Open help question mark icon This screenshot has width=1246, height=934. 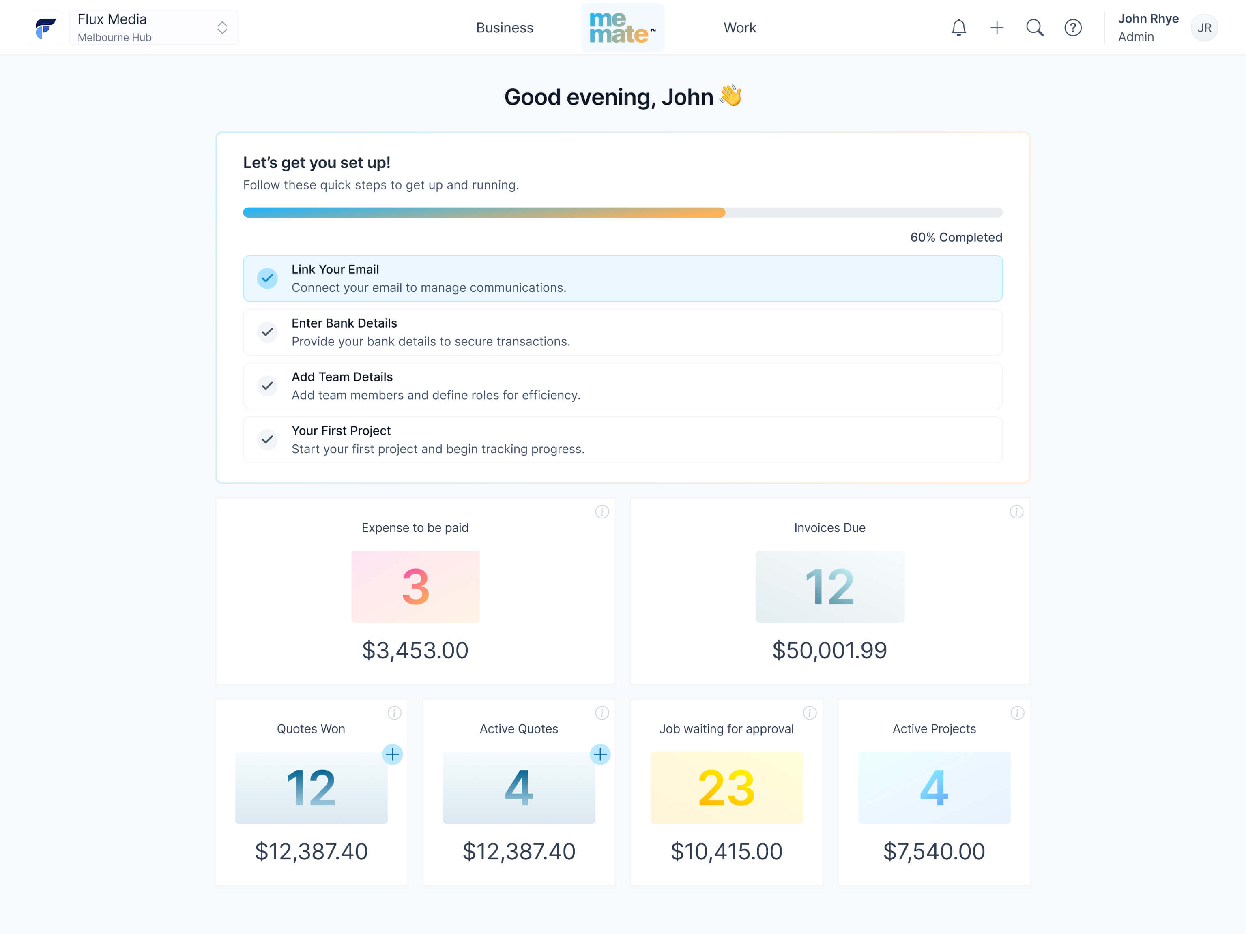coord(1072,28)
